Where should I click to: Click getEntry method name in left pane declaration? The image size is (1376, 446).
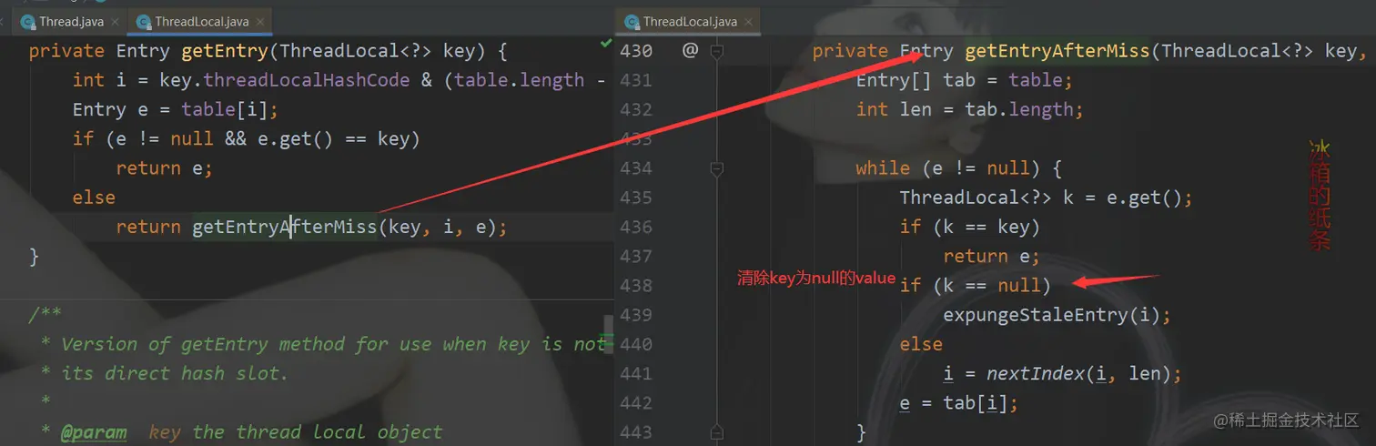(x=225, y=52)
